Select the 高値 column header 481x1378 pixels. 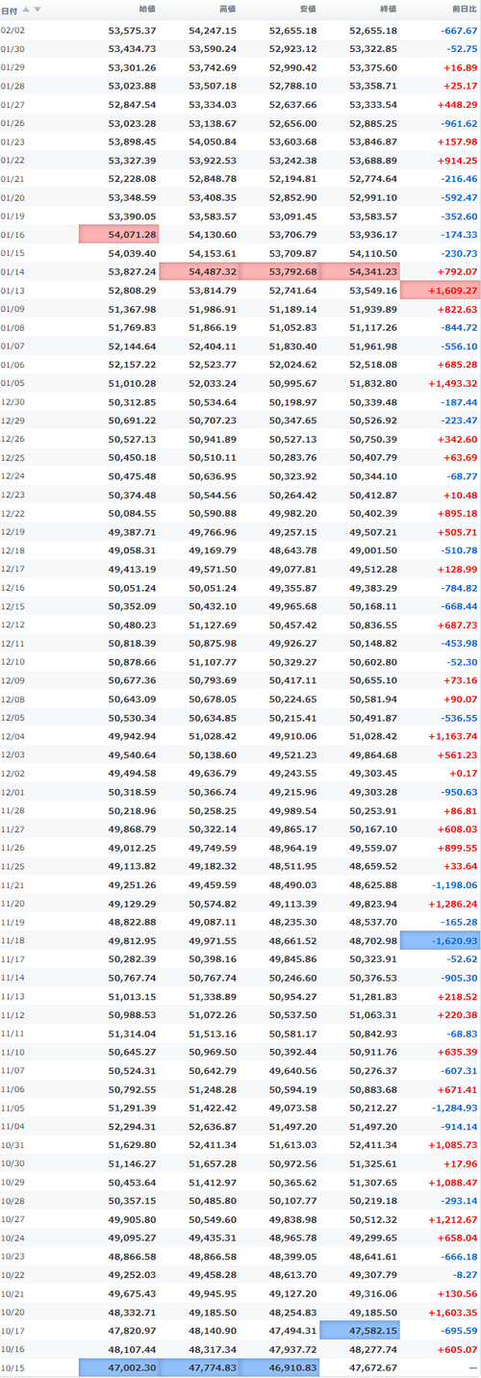(x=226, y=10)
